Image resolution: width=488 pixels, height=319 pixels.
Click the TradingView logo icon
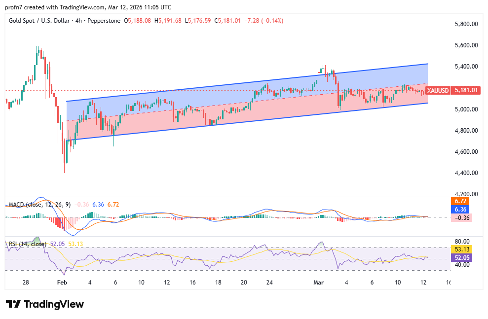(x=13, y=304)
